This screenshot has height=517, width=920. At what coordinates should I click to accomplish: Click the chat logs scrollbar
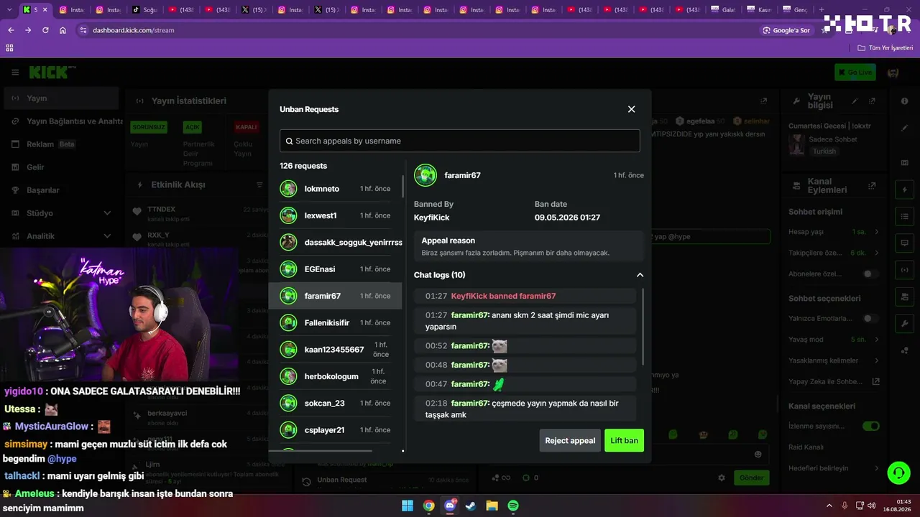(643, 327)
